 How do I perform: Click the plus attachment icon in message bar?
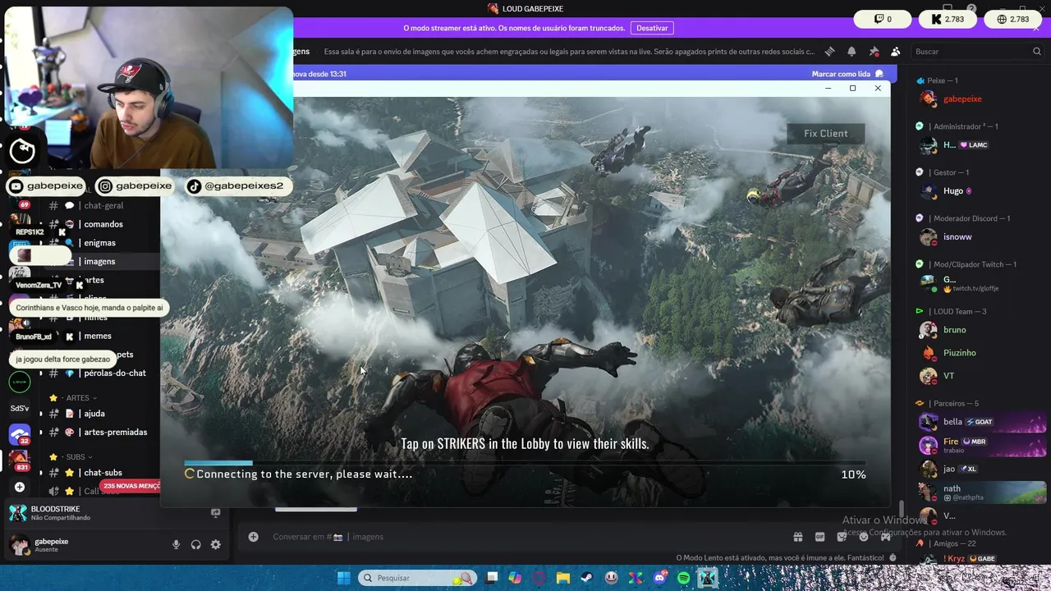(x=253, y=537)
